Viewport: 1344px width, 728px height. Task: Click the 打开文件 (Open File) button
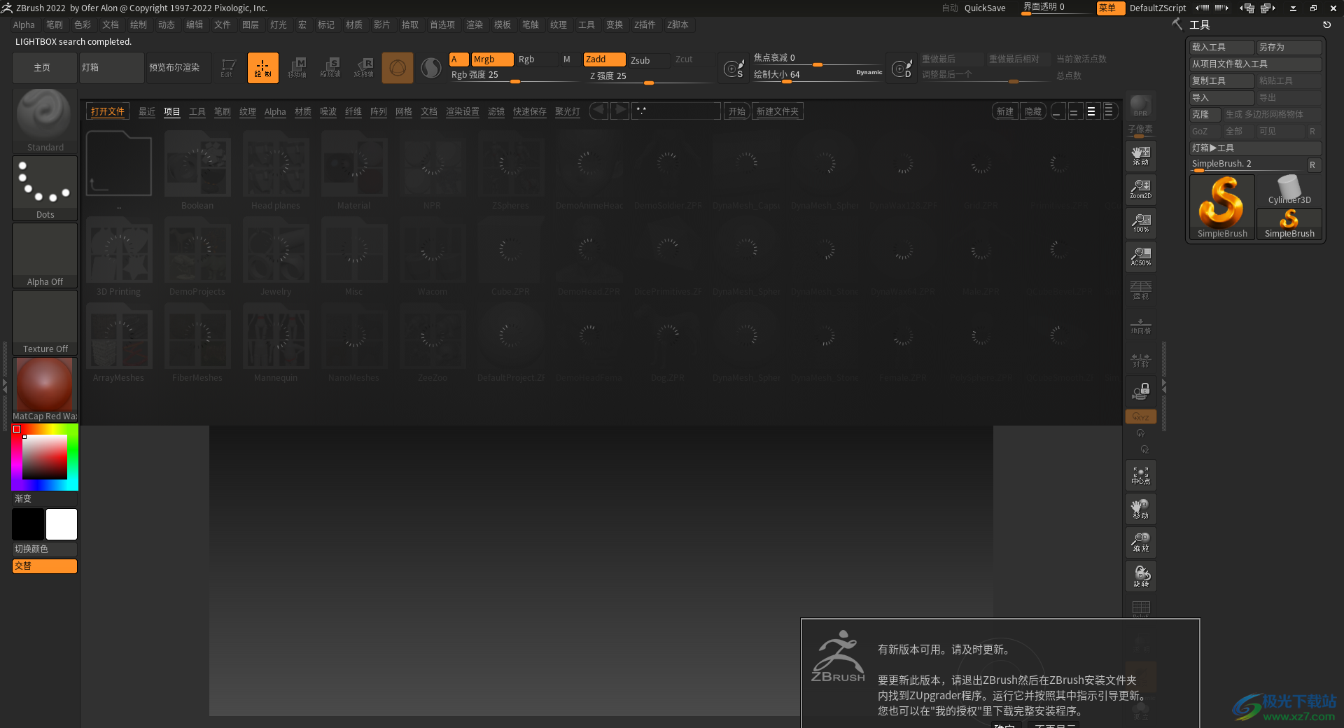tap(108, 111)
